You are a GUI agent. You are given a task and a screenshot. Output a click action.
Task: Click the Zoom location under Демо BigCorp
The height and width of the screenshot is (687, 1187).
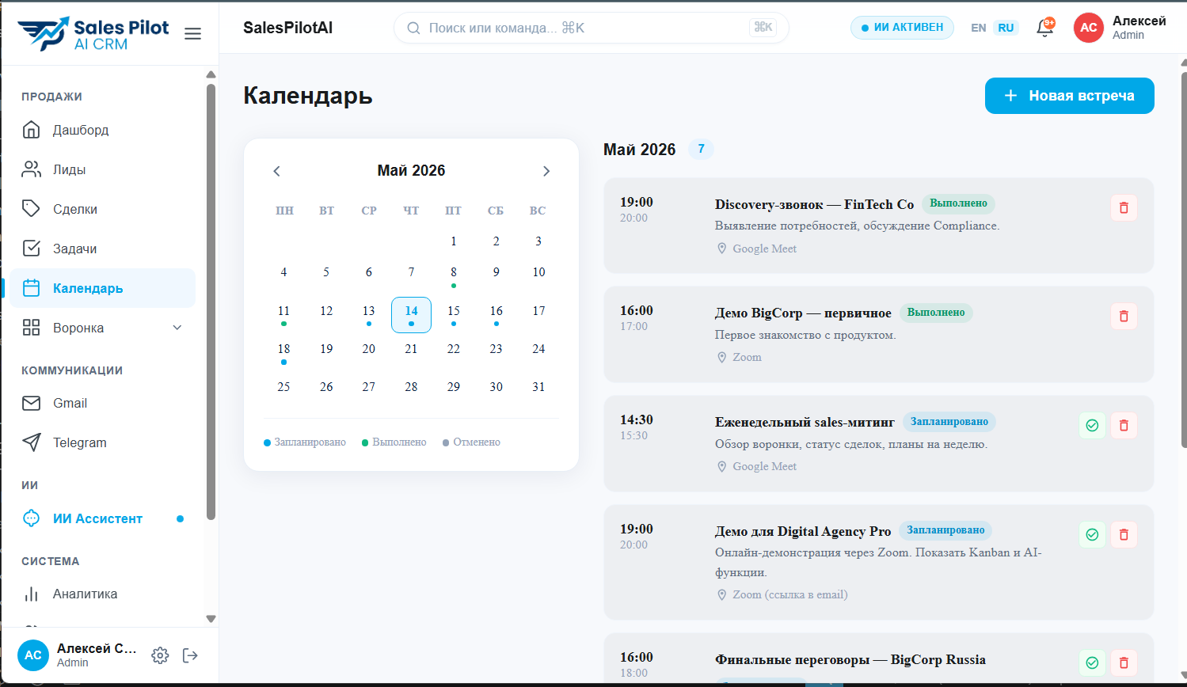739,358
